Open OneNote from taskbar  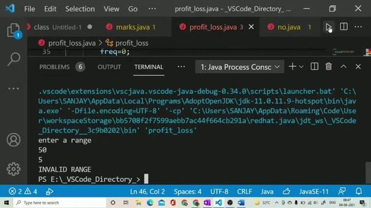207,203
